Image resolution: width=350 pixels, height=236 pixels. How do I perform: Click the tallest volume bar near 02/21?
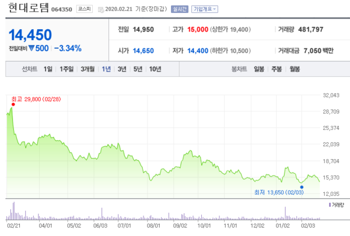click(13, 210)
